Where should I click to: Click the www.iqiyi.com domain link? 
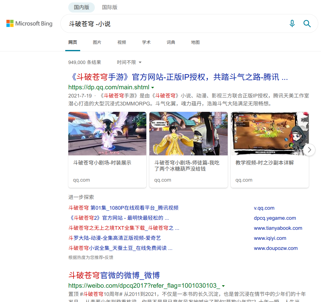(x=270, y=238)
